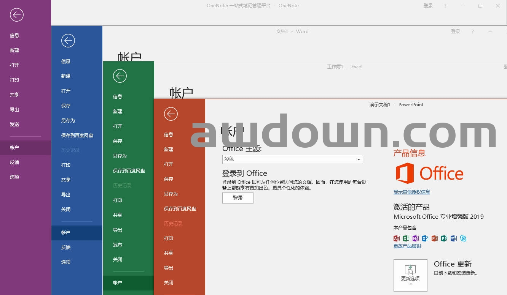
Task: Click the Access icon under 本产品包含
Action: (397, 238)
